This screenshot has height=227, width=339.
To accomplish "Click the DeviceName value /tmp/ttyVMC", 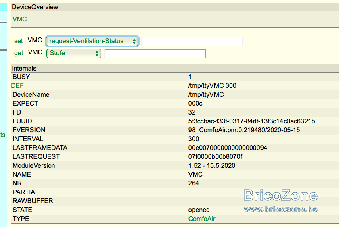I will [x=206, y=95].
